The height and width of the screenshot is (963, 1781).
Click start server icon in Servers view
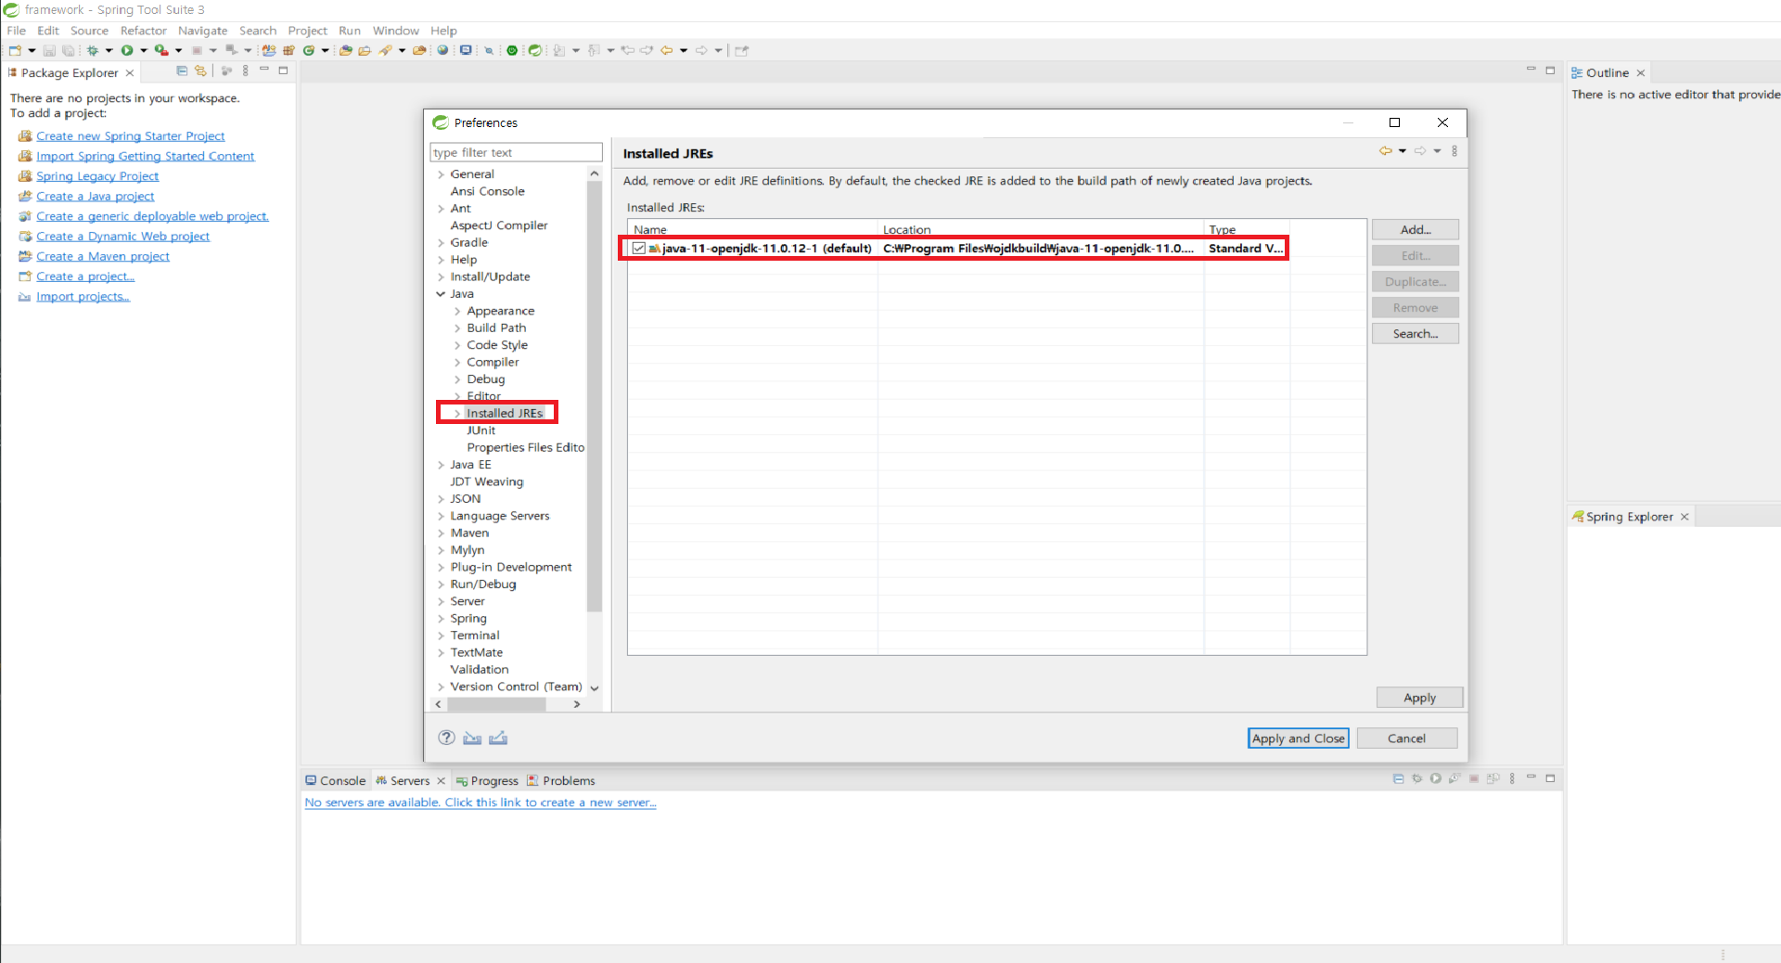(x=1436, y=778)
